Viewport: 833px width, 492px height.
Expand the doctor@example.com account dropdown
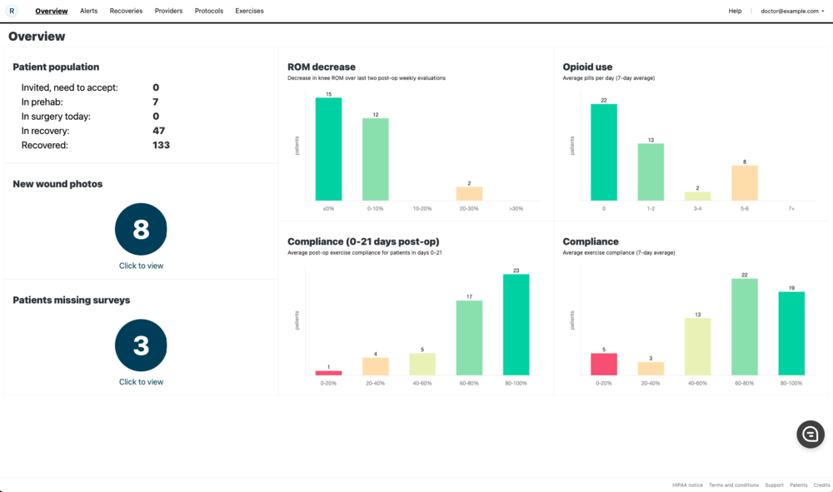pyautogui.click(x=792, y=11)
